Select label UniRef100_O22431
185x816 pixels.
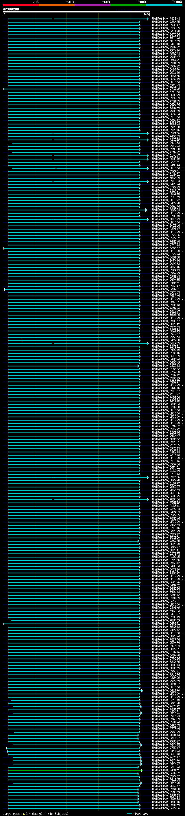tap(166, 162)
